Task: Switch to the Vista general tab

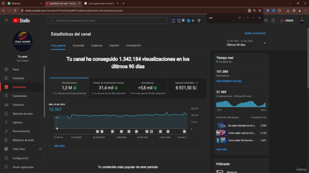Action: [x=58, y=46]
